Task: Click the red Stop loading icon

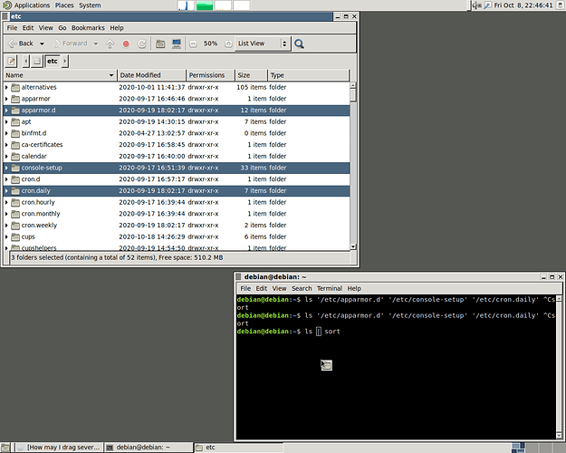Action: (126, 43)
